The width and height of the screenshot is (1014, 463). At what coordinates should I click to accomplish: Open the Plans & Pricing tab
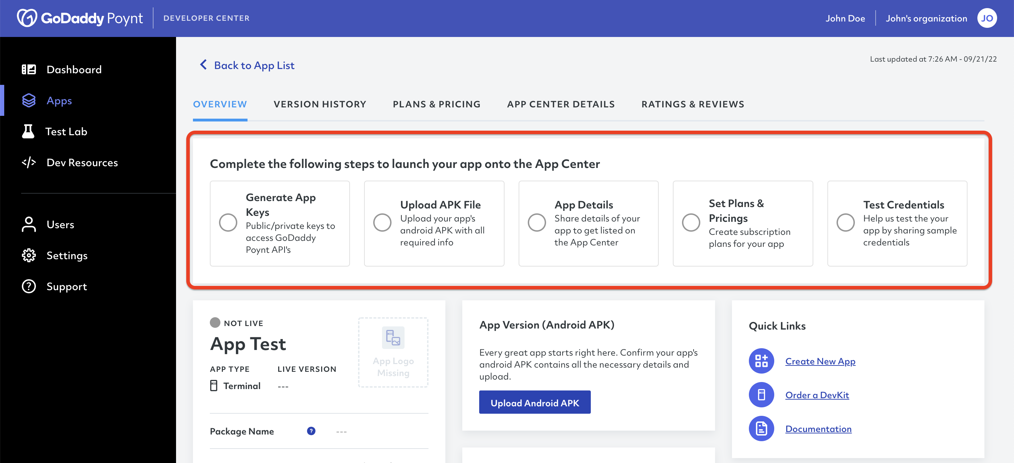(x=437, y=104)
